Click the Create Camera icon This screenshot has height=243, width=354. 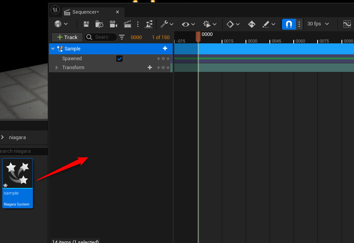point(113,24)
